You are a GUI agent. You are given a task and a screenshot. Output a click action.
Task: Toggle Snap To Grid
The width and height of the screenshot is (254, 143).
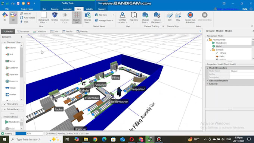77,18
